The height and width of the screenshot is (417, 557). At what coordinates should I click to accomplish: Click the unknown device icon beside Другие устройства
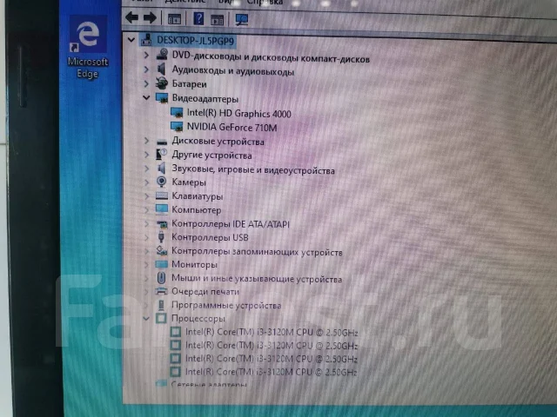pyautogui.click(x=162, y=155)
